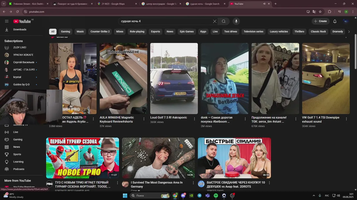Open the browser tab search dropdown
Viewport: 357px width, 200px height.
(x=4, y=4)
